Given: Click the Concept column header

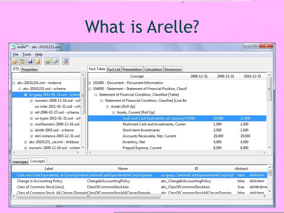Looking at the screenshot, I should (x=137, y=76).
